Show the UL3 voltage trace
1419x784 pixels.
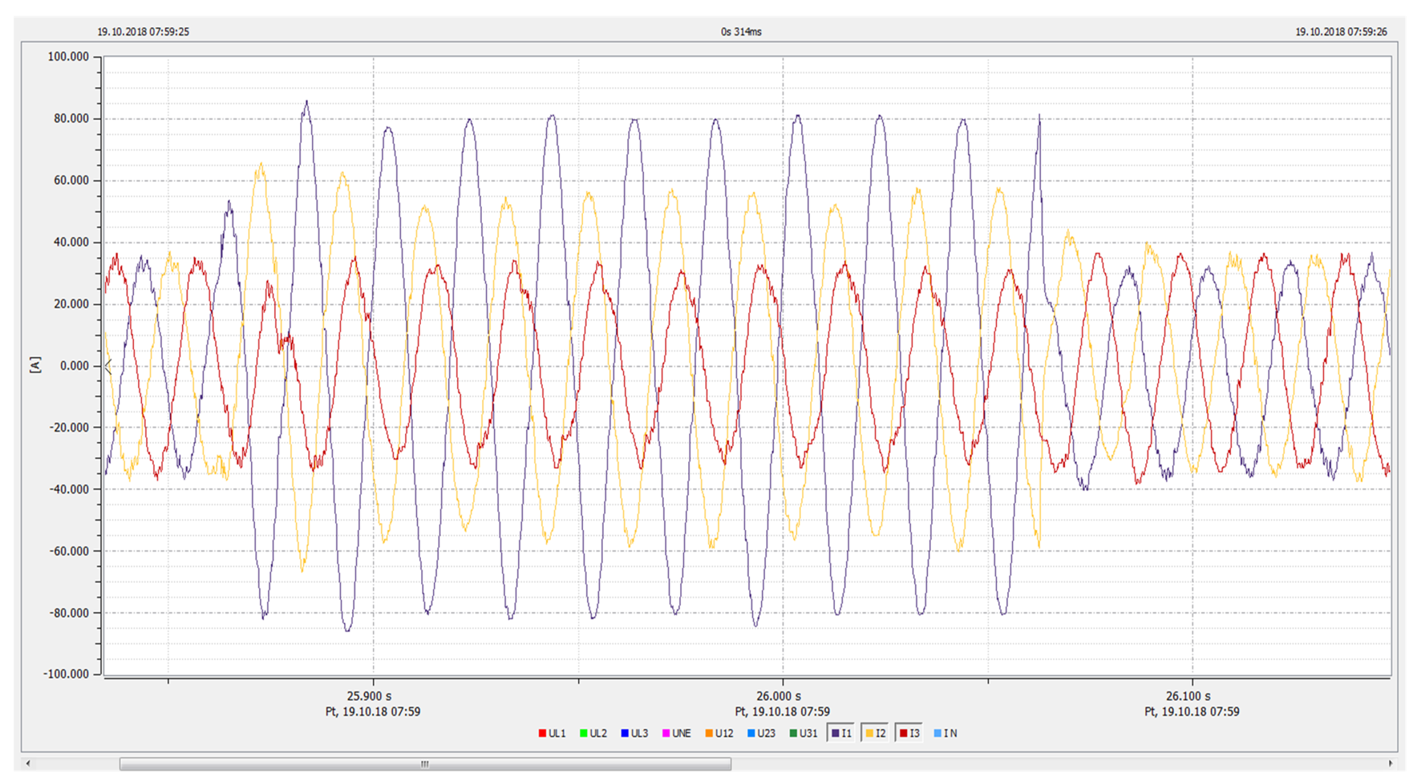(634, 733)
